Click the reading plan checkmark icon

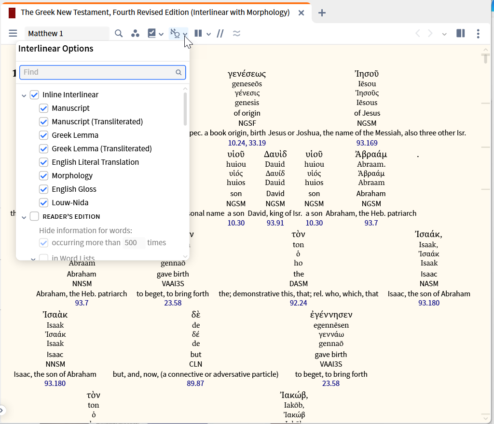(x=152, y=33)
